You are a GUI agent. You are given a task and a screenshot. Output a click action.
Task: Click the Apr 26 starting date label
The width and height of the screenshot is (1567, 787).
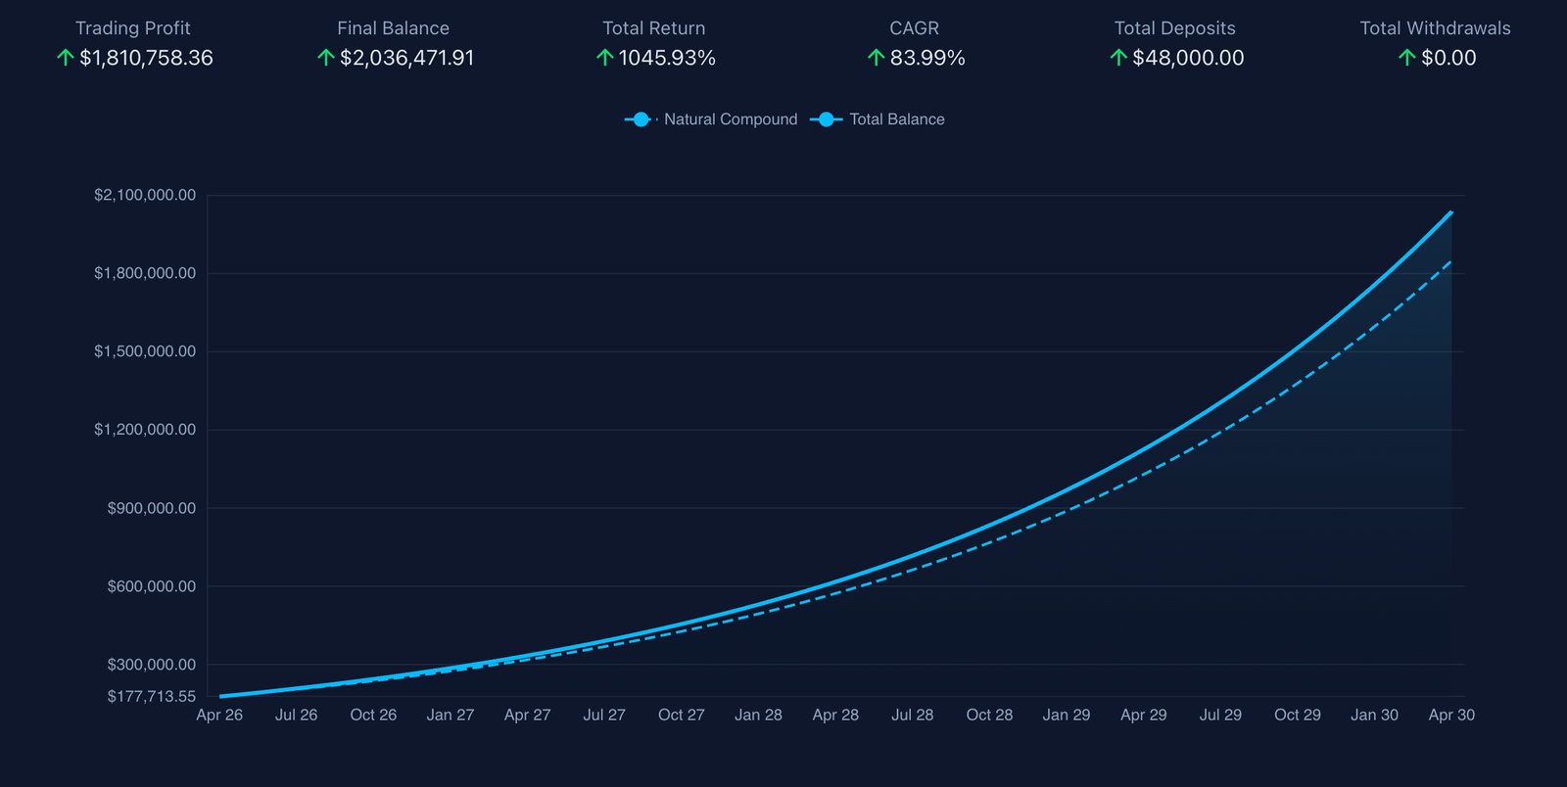coord(219,715)
